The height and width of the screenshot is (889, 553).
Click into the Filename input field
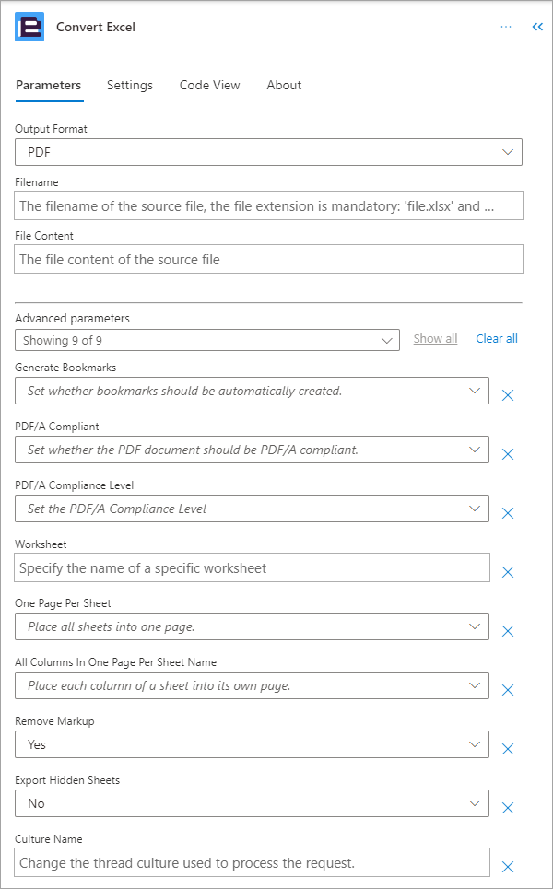click(x=268, y=205)
